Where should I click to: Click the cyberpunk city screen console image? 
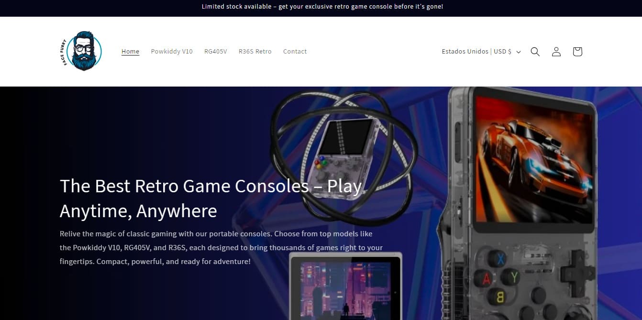345,286
